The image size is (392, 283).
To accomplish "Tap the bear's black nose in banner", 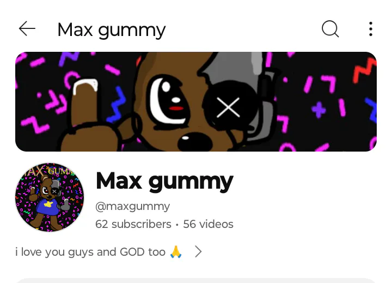I will click(195, 142).
